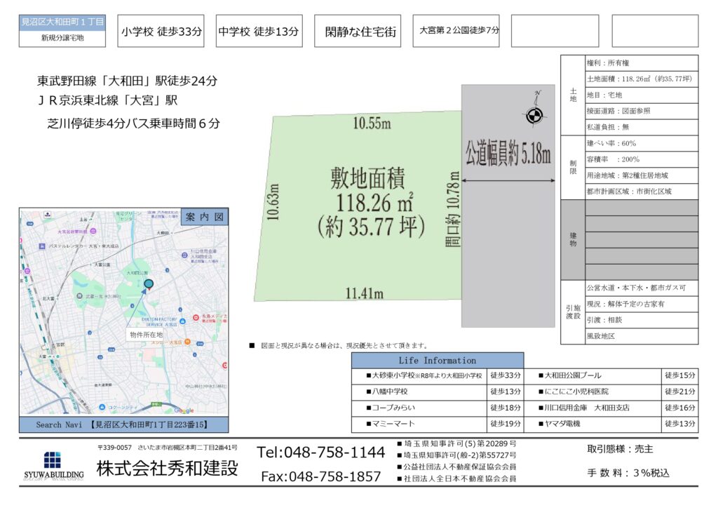Click the 現況：解体予定の古家有 row
This screenshot has width=718, height=508.
click(x=642, y=304)
